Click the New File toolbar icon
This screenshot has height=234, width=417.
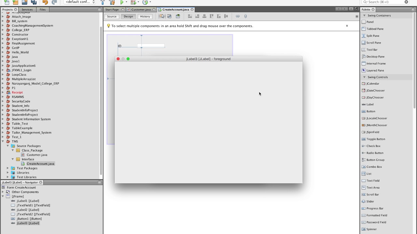click(x=7, y=2)
